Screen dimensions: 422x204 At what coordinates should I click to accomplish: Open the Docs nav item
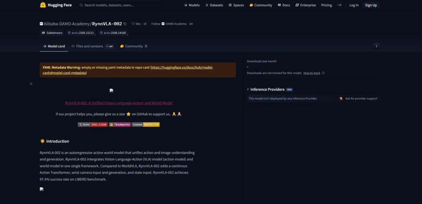pos(284,5)
